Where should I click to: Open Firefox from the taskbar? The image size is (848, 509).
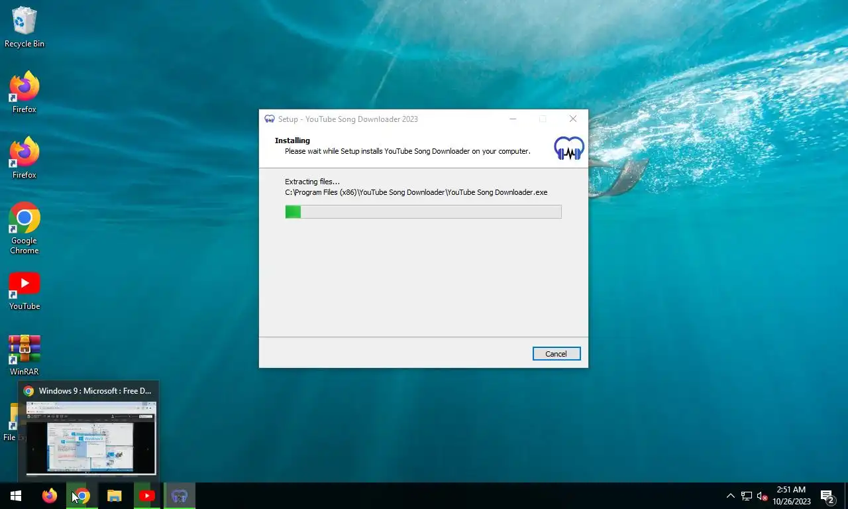50,496
